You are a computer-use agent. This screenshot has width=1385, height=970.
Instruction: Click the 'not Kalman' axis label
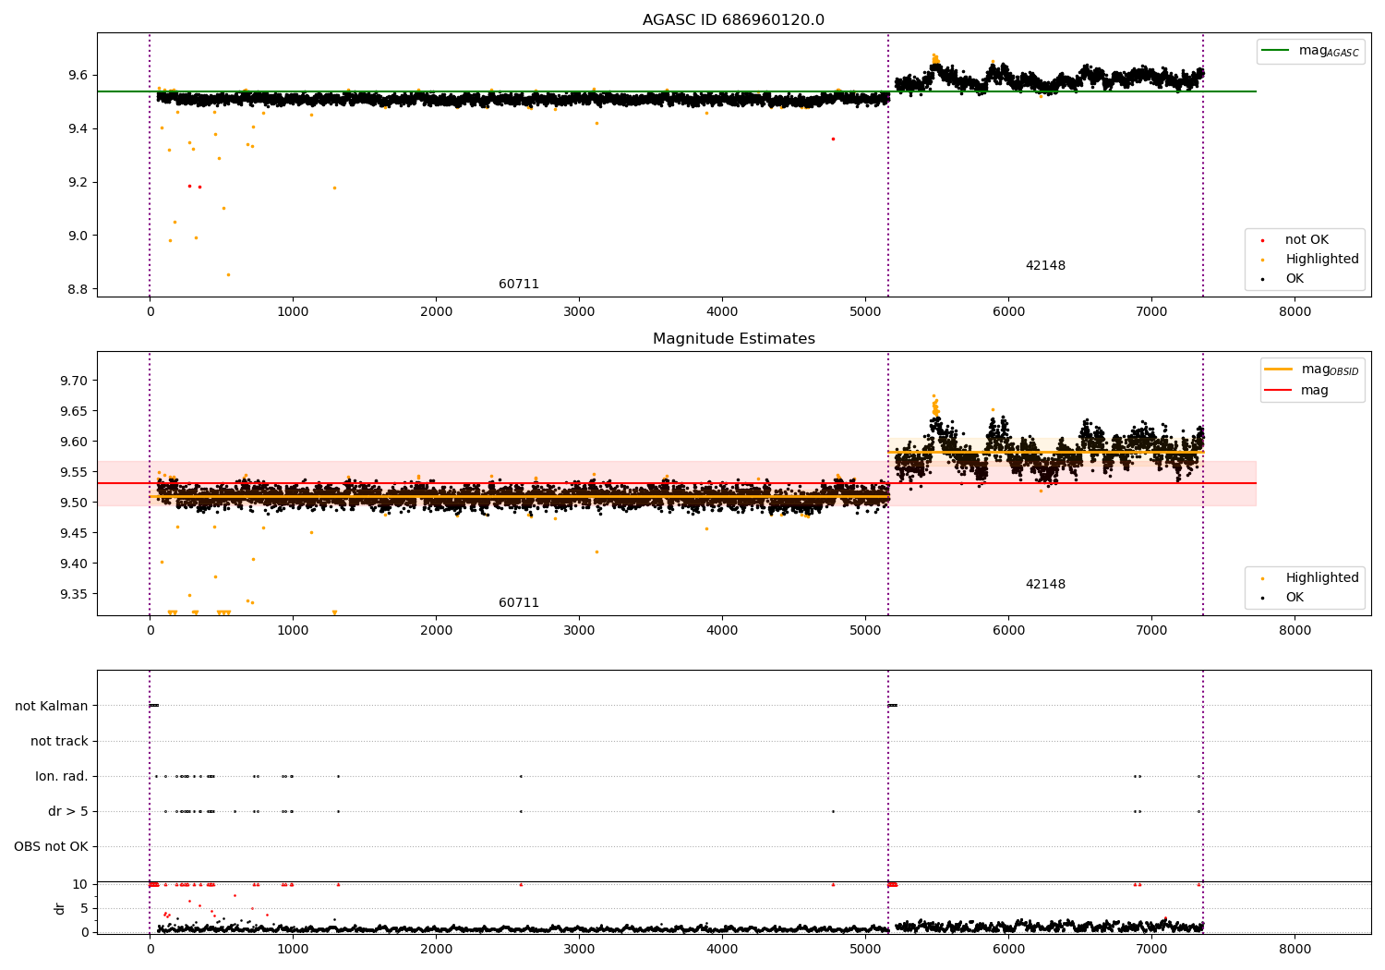click(x=52, y=707)
